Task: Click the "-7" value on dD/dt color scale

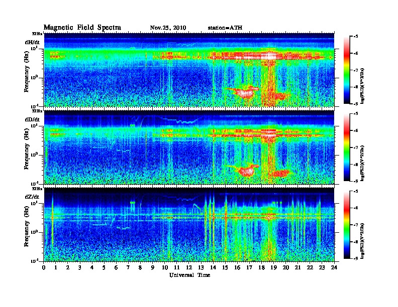Action: (356, 147)
